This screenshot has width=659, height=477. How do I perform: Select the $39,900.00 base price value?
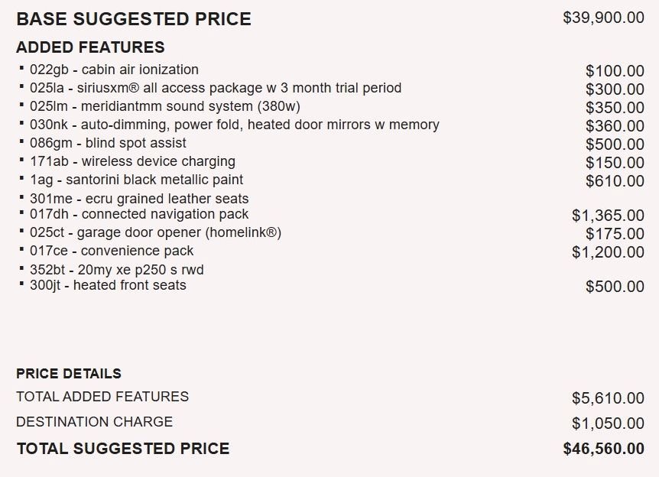click(603, 18)
